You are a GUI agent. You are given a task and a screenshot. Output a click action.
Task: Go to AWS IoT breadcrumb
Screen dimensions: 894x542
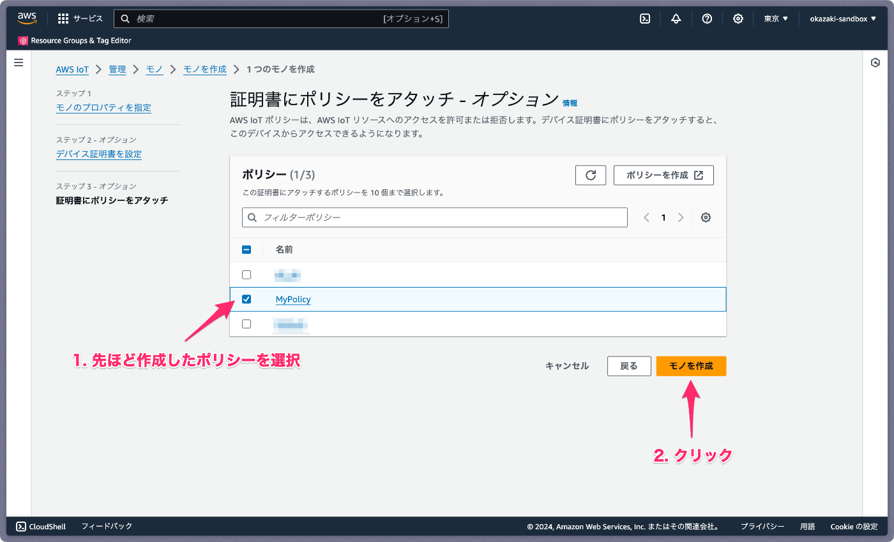(x=72, y=69)
